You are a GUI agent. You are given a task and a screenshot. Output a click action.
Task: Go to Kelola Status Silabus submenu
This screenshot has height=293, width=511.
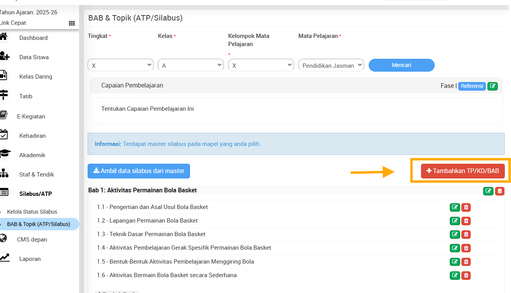click(32, 212)
